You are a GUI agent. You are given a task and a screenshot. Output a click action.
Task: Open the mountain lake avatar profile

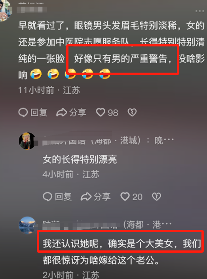[x=27, y=225]
